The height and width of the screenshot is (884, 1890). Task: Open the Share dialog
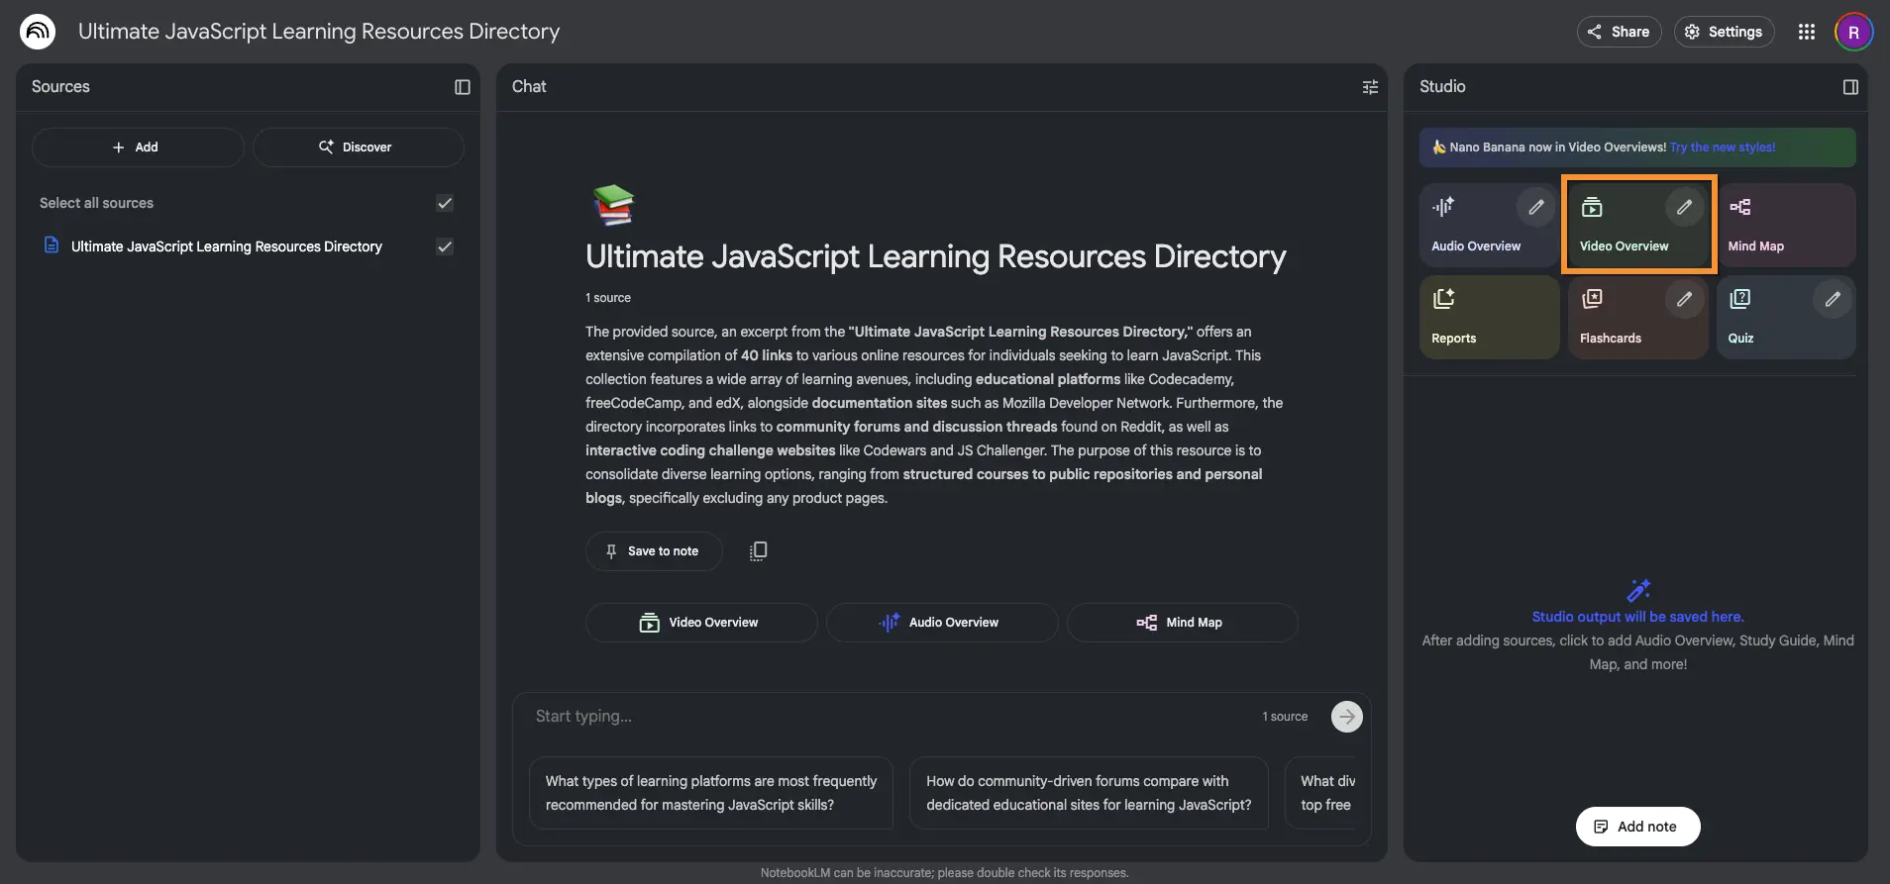(x=1619, y=32)
